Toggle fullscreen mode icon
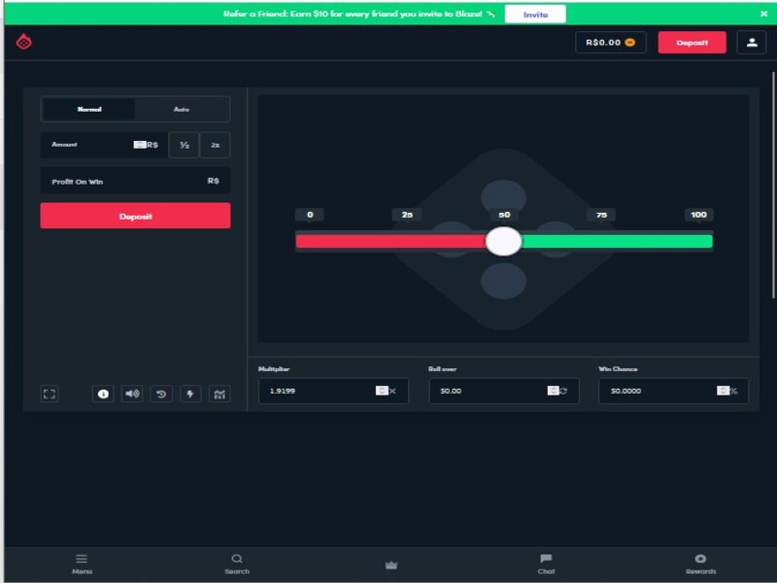777x583 pixels. click(x=50, y=394)
